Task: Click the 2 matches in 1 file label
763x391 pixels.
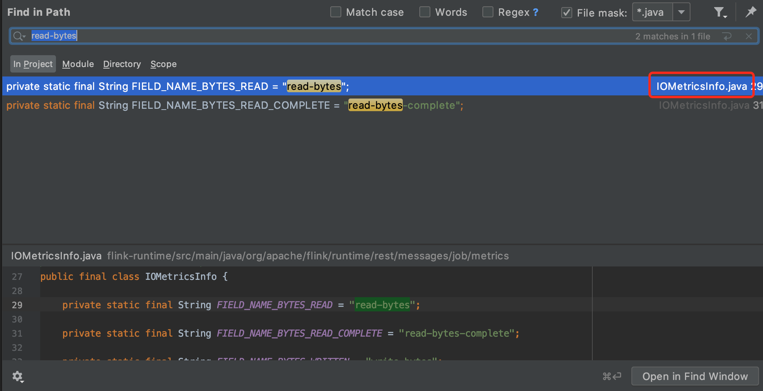Action: pos(673,36)
